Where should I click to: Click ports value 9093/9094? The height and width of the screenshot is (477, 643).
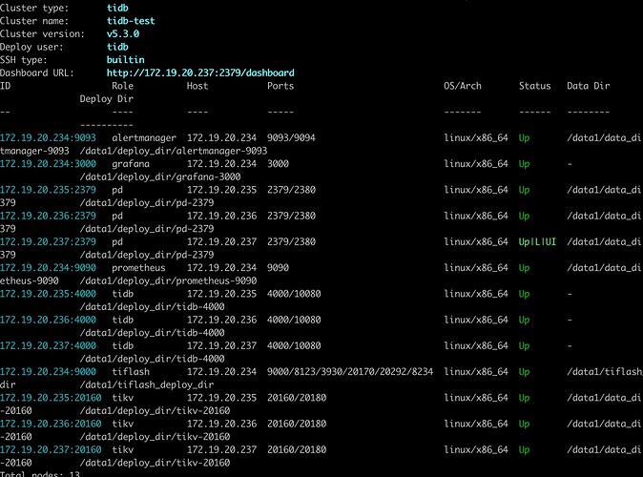point(291,137)
